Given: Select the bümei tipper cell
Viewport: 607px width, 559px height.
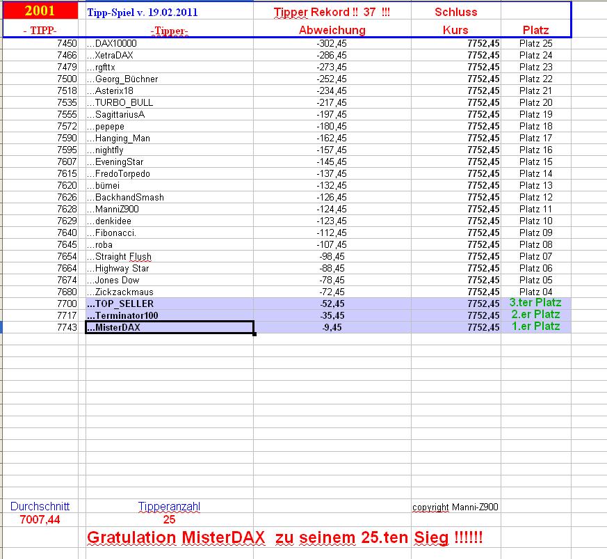Looking at the screenshot, I should (169, 185).
